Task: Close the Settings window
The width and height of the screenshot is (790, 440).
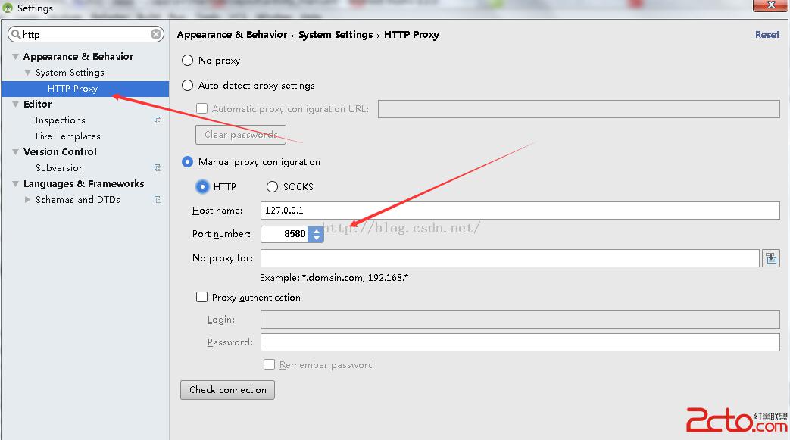Action: (x=771, y=5)
